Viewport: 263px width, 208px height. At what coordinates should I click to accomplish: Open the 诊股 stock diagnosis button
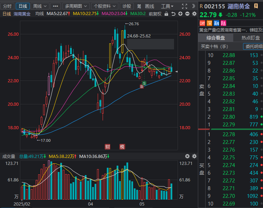tap(127, 6)
